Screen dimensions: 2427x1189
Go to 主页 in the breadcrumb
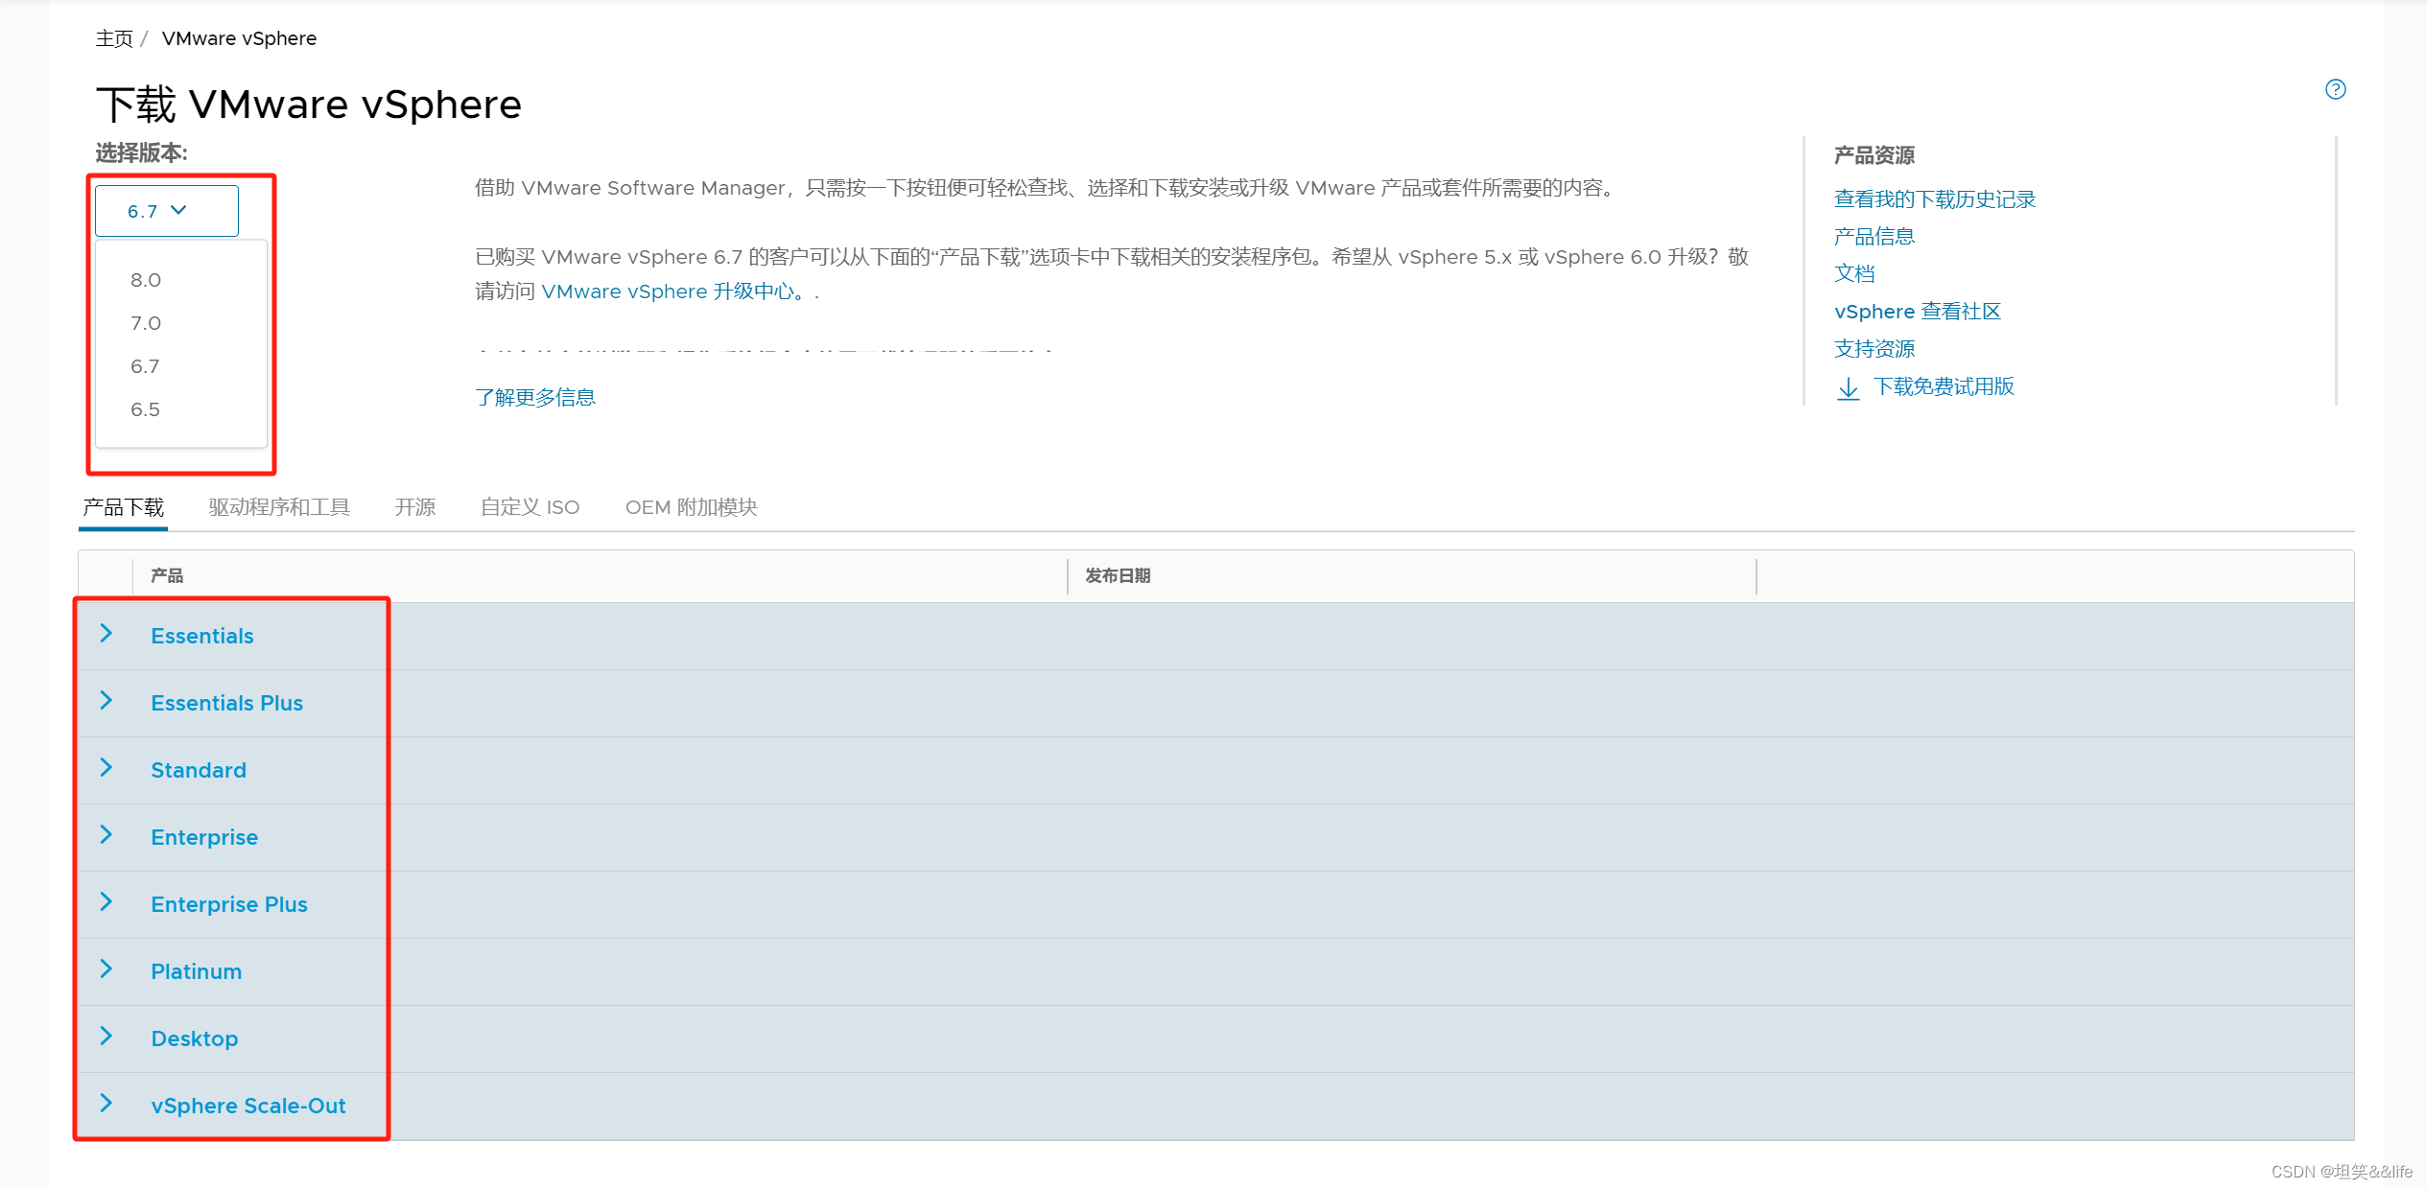114,38
